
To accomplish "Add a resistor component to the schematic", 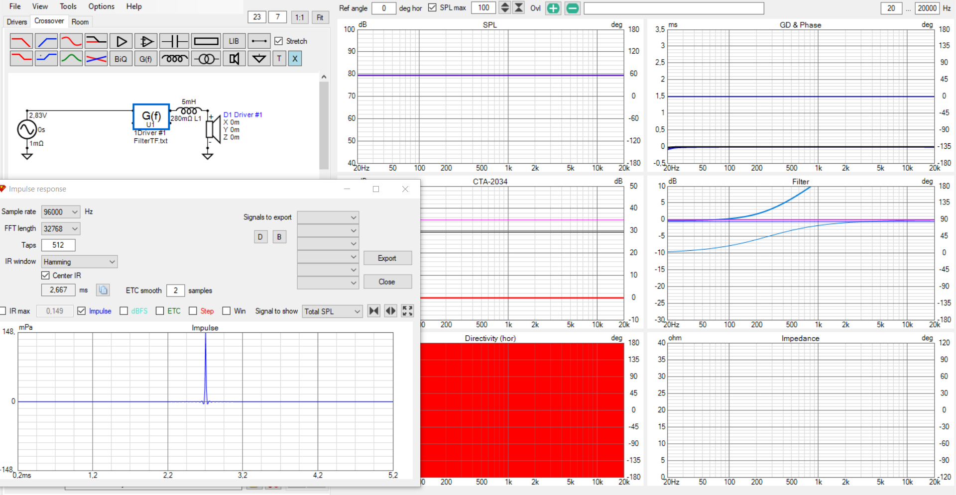I will coord(206,41).
